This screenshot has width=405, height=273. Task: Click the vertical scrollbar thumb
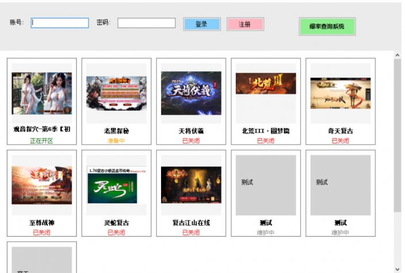pyautogui.click(x=398, y=136)
